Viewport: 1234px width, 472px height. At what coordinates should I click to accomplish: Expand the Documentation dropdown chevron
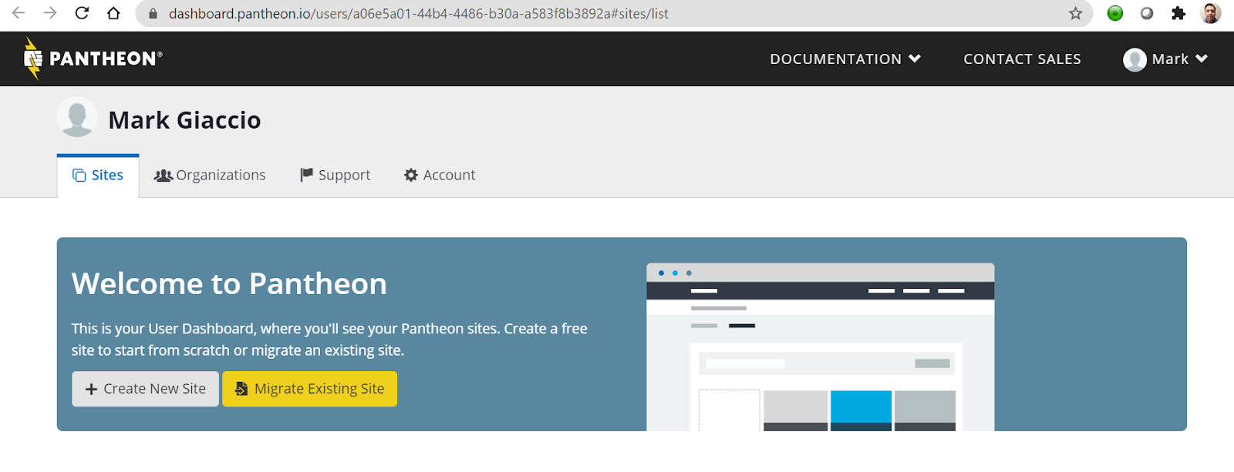coord(915,59)
